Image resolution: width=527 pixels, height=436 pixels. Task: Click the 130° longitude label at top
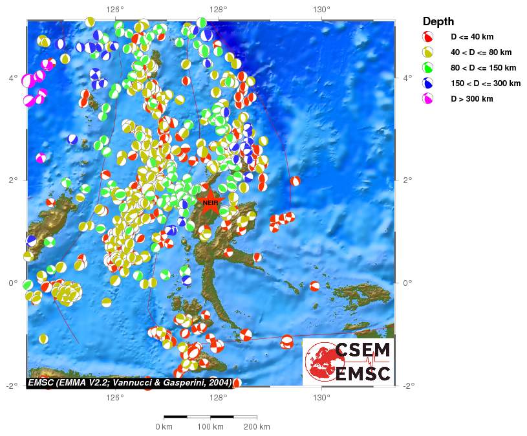[321, 9]
